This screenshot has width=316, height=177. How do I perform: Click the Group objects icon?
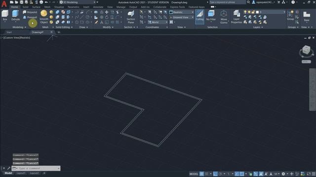(290, 16)
